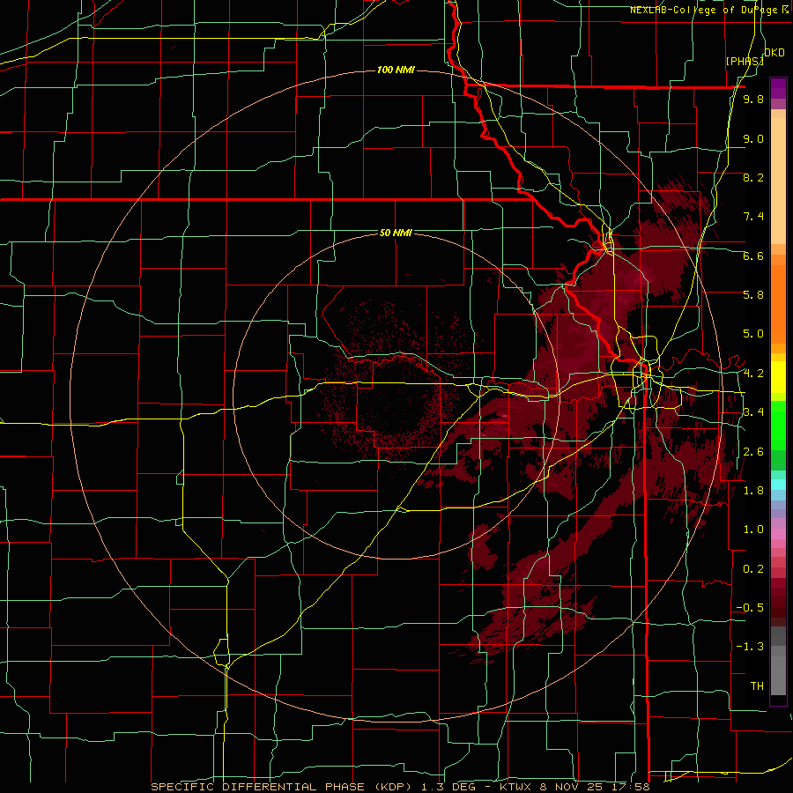Click the 0.2 legend value

click(753, 568)
